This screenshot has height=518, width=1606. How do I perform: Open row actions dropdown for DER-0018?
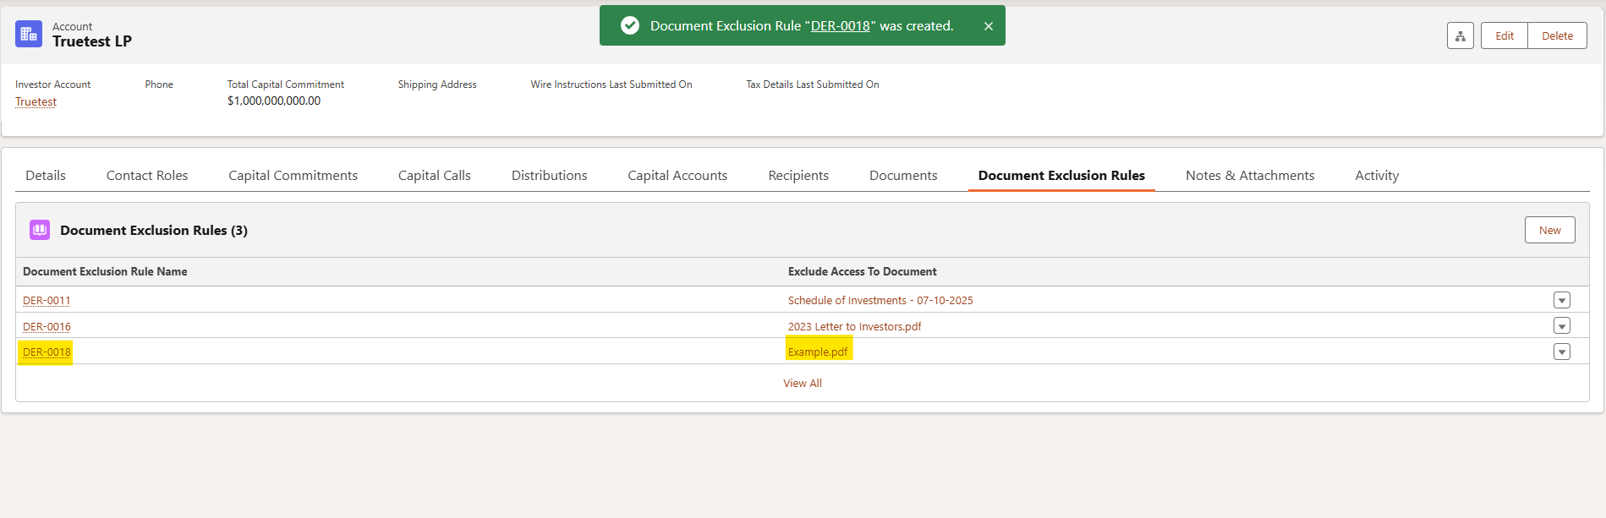(1561, 352)
